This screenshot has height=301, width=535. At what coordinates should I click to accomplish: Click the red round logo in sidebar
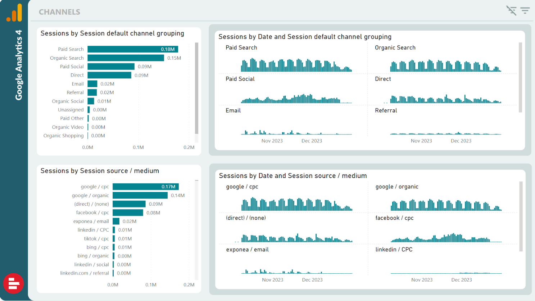click(x=14, y=283)
